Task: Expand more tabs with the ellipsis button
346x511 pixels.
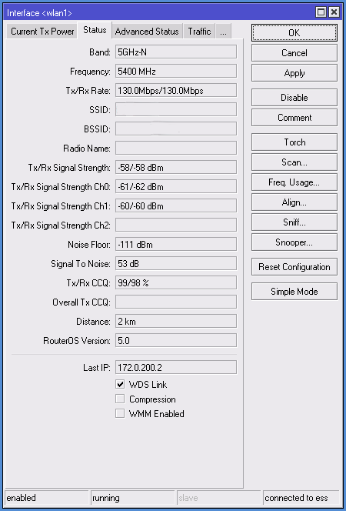Action: point(223,32)
